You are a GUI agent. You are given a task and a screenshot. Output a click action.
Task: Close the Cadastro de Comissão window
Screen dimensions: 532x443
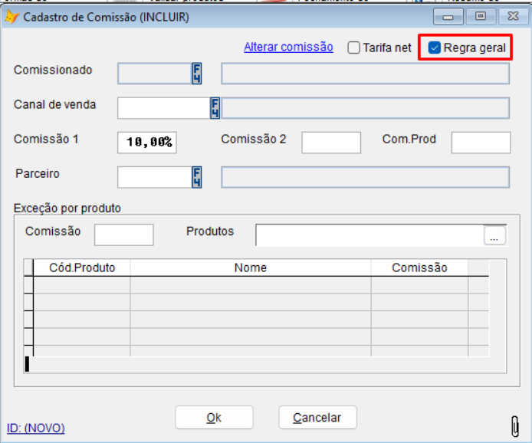(514, 16)
